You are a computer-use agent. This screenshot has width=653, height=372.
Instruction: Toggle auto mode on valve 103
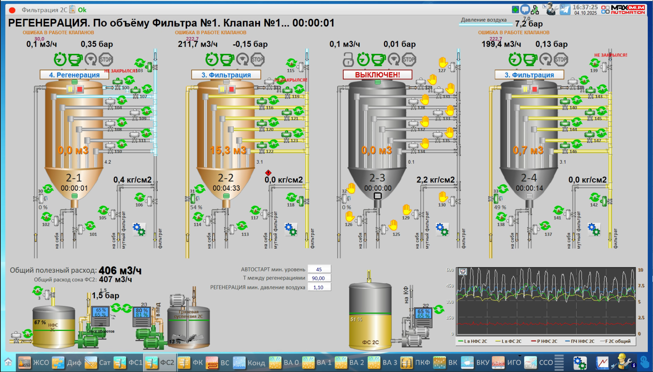pyautogui.click(x=140, y=63)
